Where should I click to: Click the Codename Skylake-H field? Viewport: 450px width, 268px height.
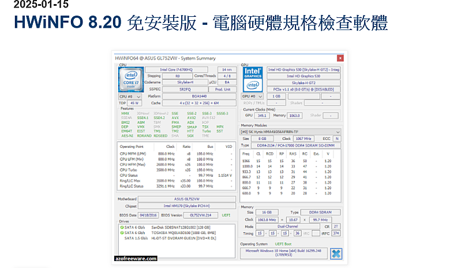[185, 83]
